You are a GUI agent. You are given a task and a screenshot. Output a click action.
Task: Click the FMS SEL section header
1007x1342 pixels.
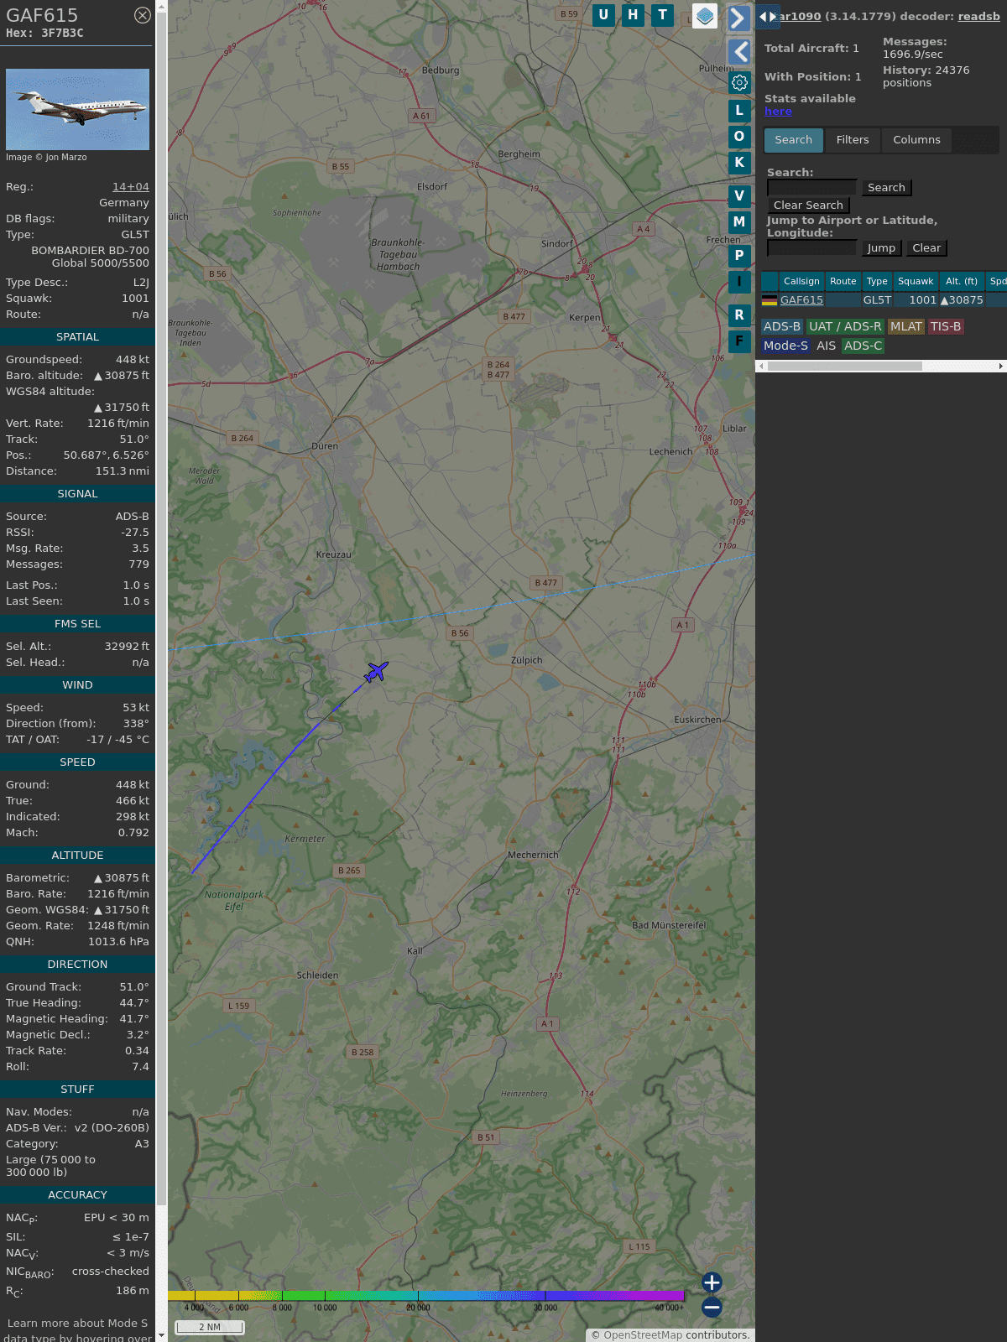[x=77, y=624]
